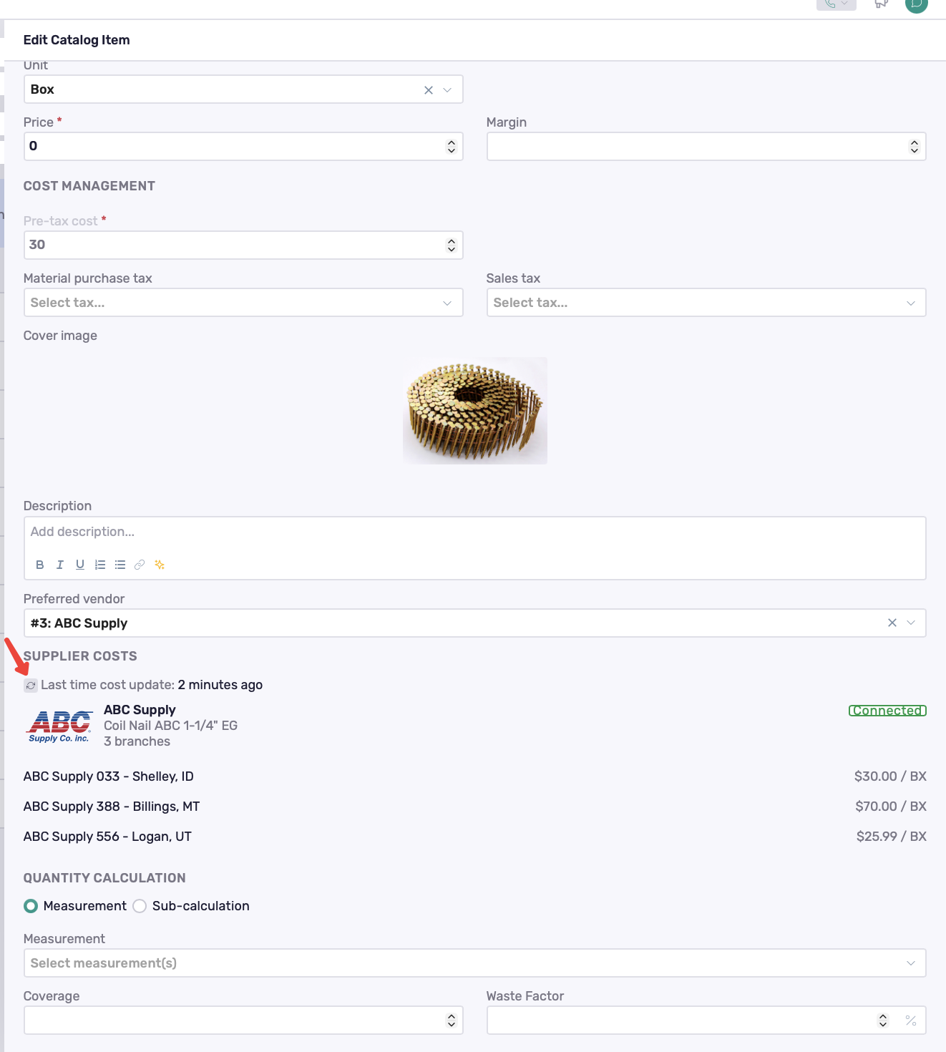Clear the ABC Supply preferred vendor
946x1052 pixels.
click(x=892, y=623)
